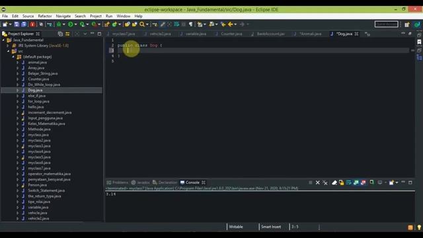Click the Search magnifier toolbar icon
Viewport: 423px width, 238px height.
[142, 24]
